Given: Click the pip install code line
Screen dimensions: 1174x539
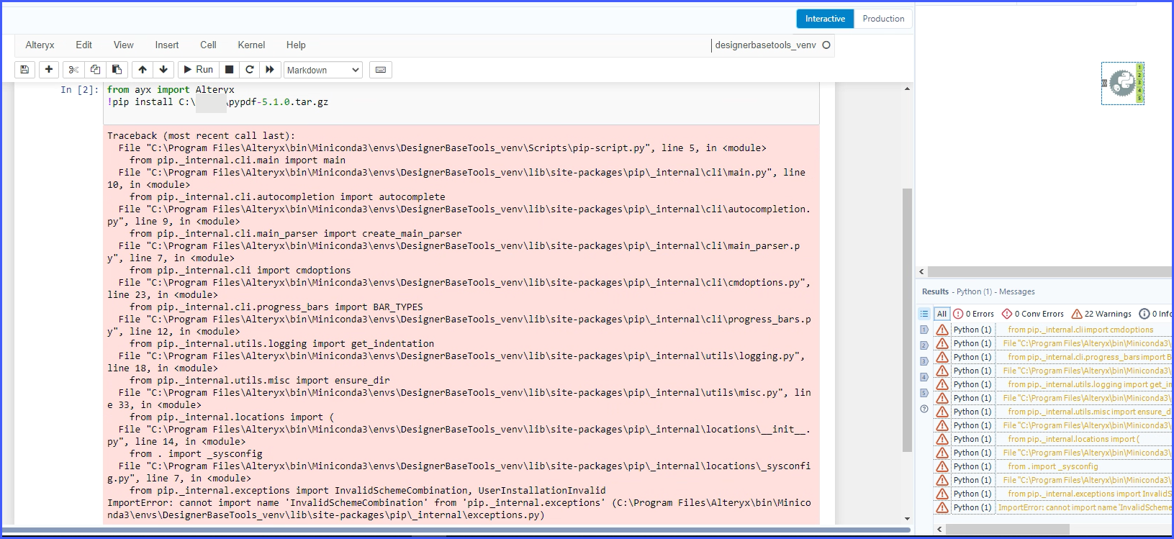Looking at the screenshot, I should click(217, 102).
